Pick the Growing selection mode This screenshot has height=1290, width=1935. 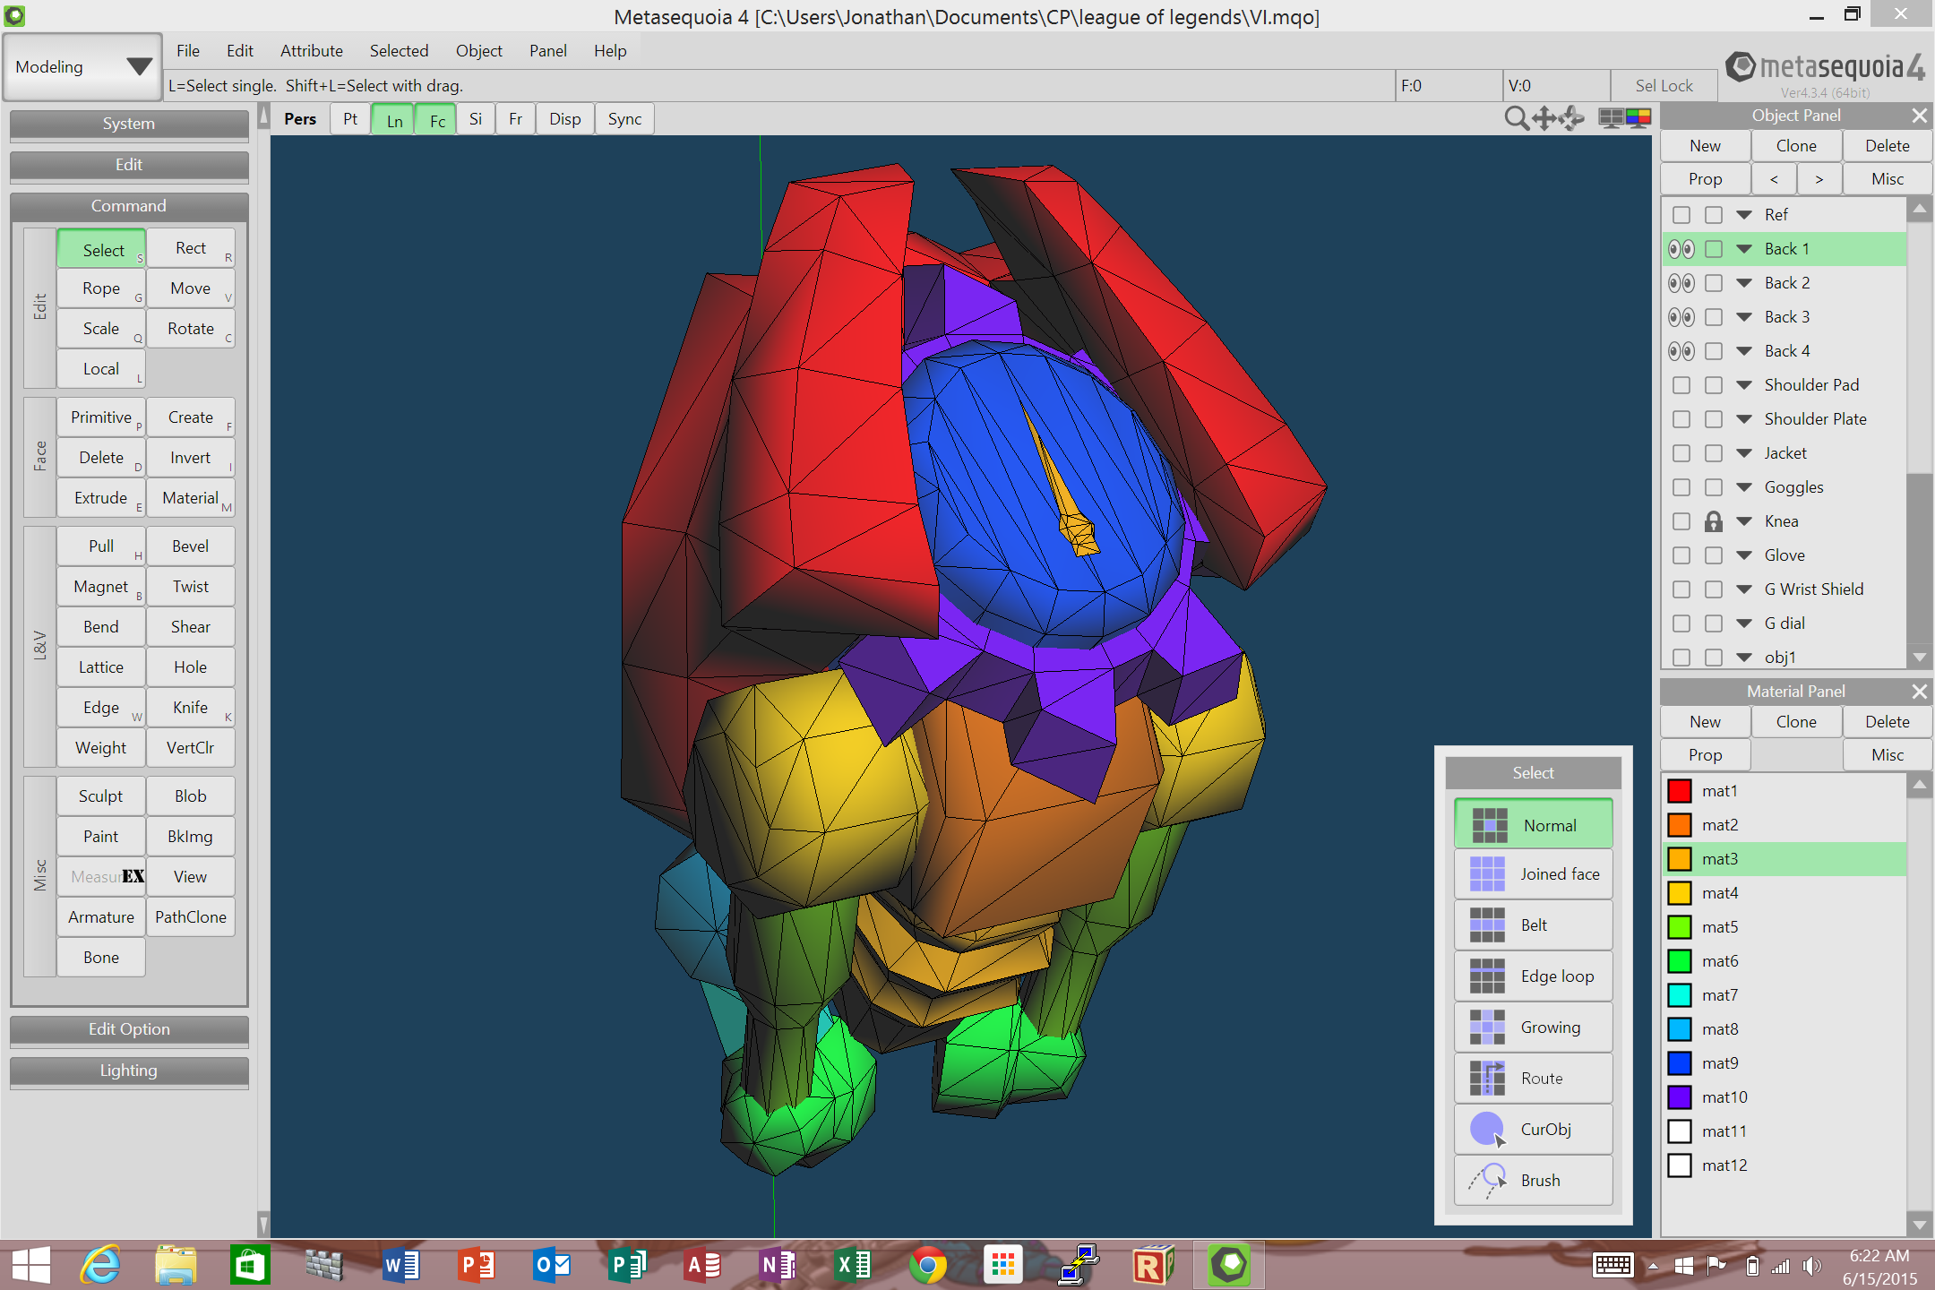(1533, 1028)
